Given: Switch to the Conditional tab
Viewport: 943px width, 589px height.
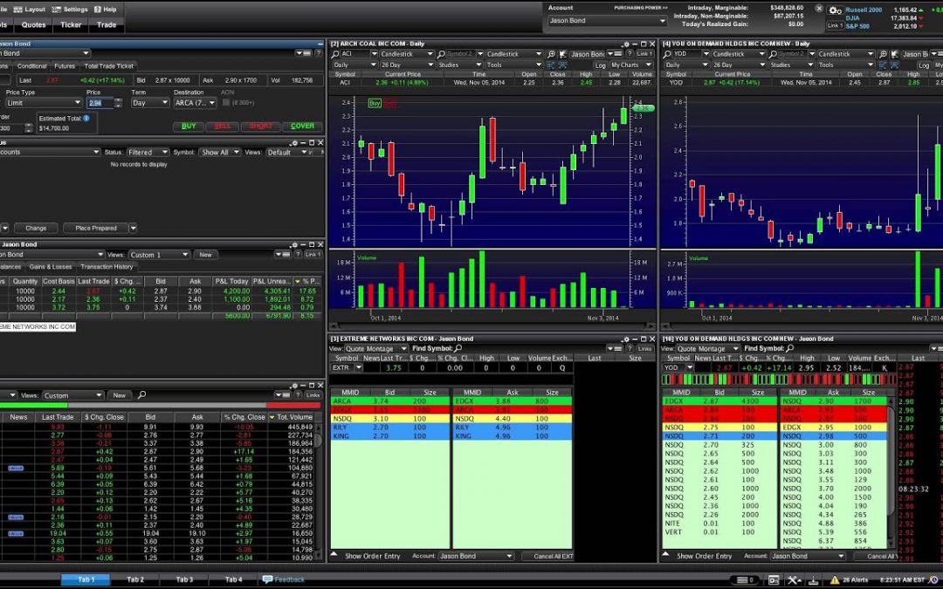Looking at the screenshot, I should click(x=32, y=66).
